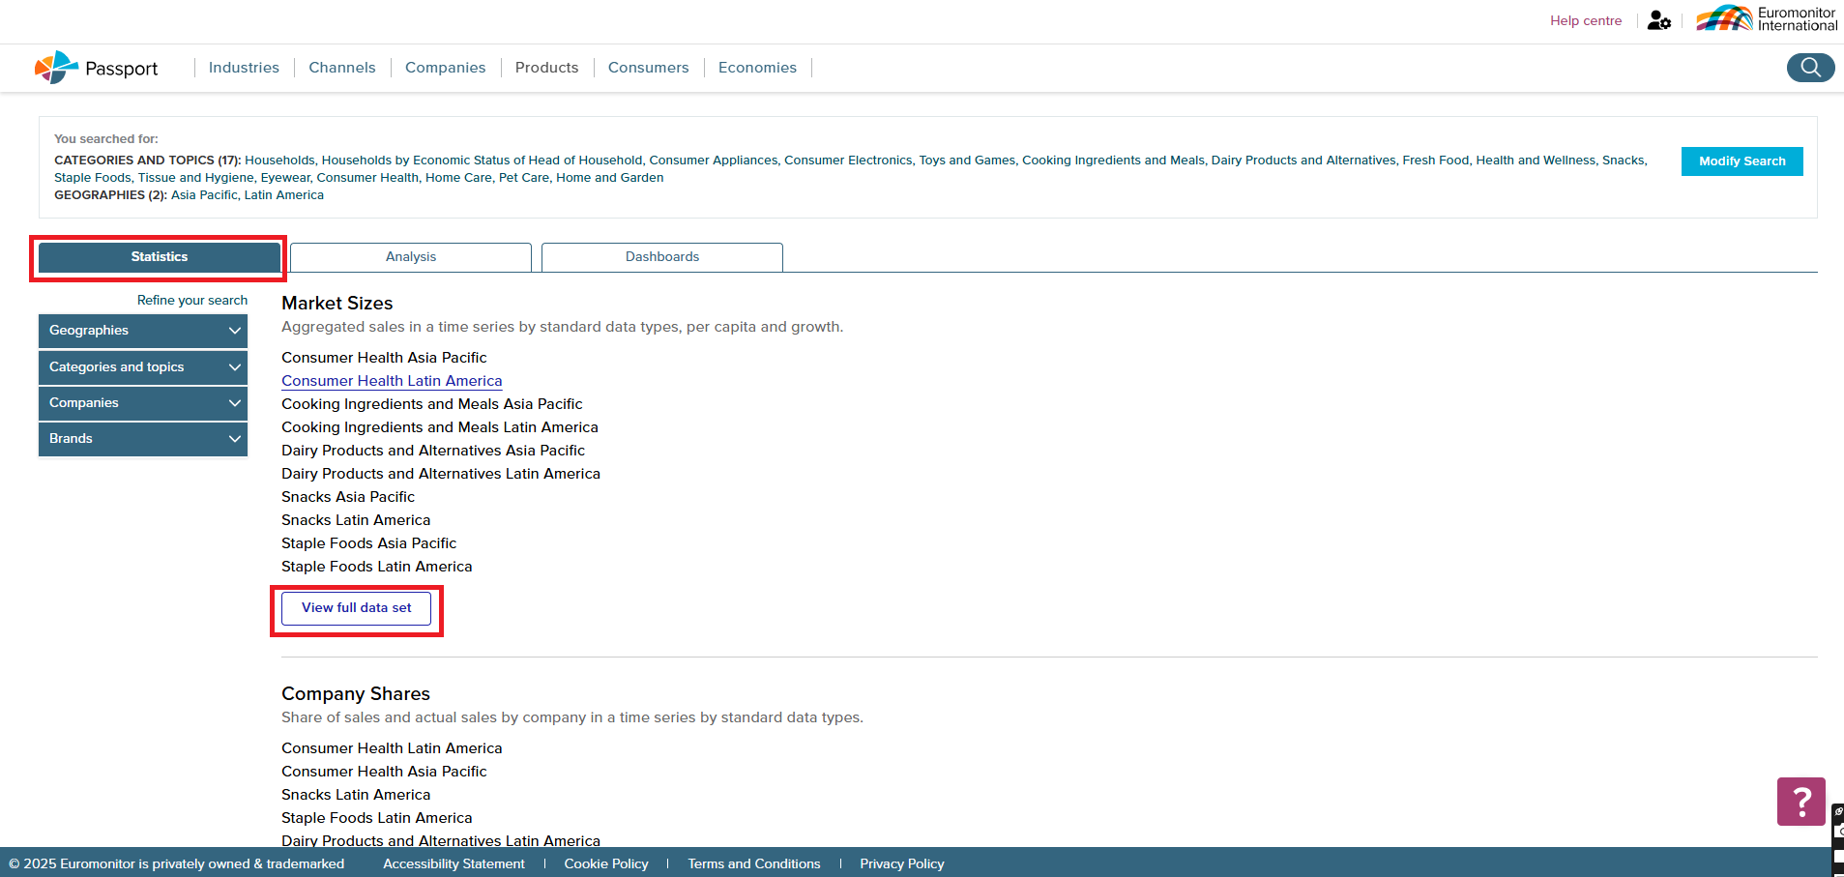This screenshot has height=877, width=1844.
Task: Expand the Brands filter panel
Action: point(143,439)
